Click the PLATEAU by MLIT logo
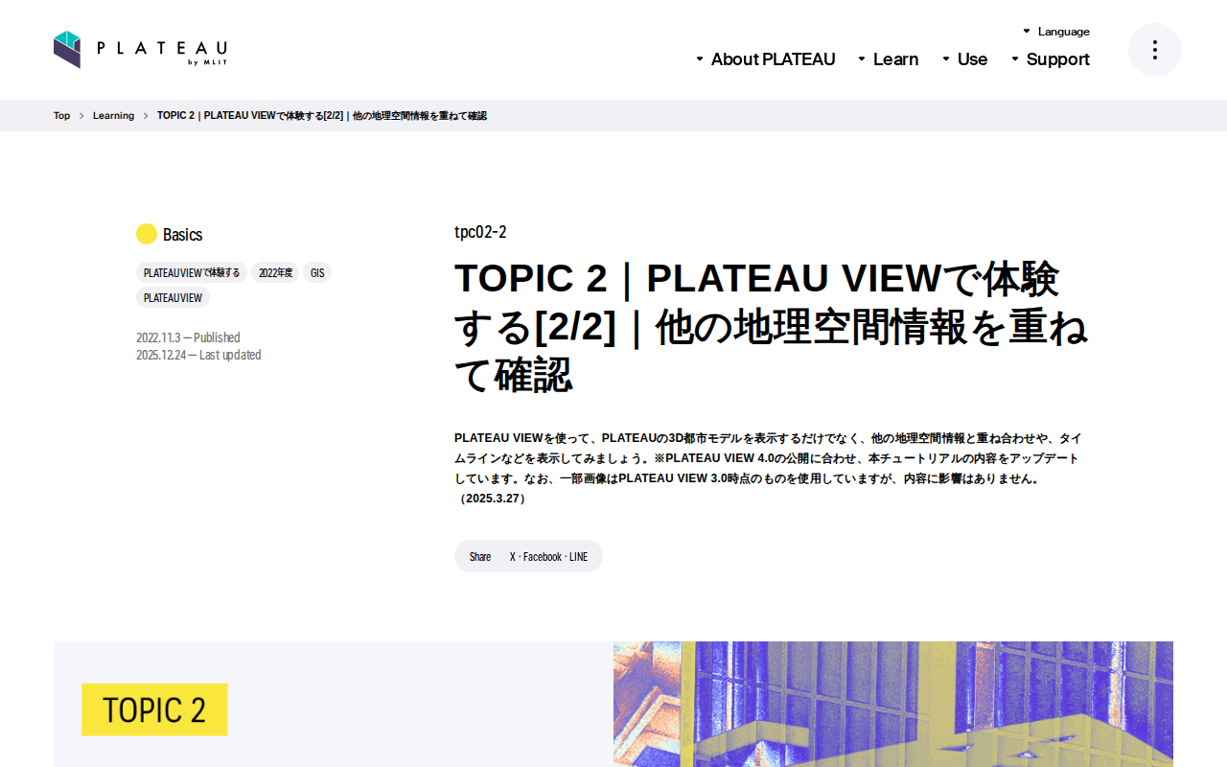 pos(140,50)
